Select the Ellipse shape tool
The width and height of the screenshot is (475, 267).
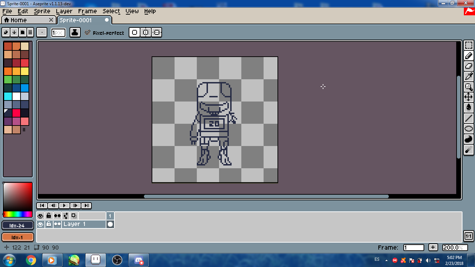tap(469, 129)
